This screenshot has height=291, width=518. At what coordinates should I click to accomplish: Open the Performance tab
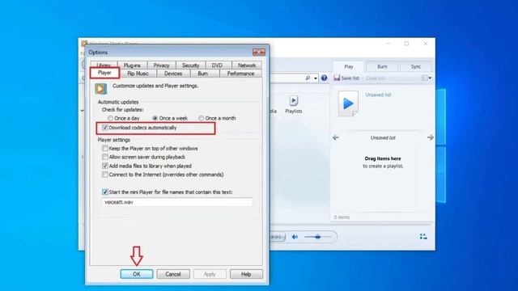pyautogui.click(x=240, y=74)
